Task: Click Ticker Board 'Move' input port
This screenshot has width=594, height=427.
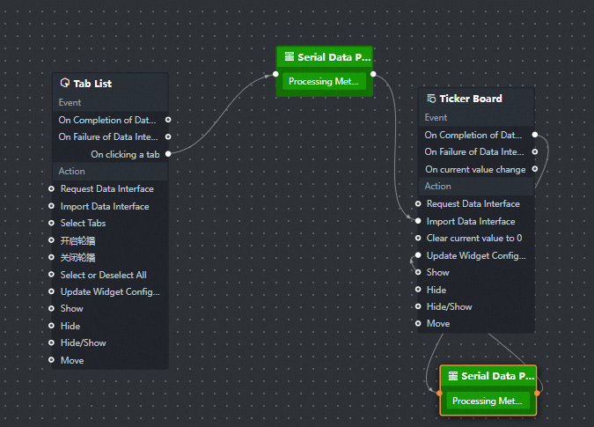Action: tap(418, 324)
